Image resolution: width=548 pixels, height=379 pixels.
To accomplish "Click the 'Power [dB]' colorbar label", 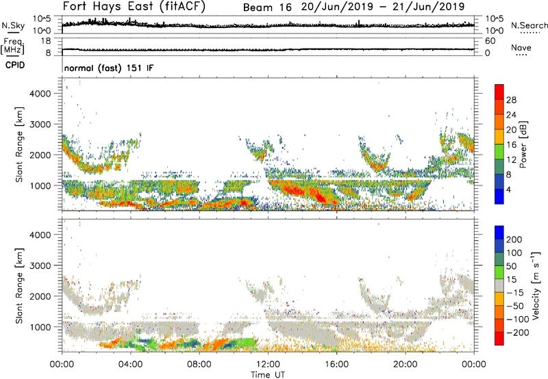I will tap(523, 144).
